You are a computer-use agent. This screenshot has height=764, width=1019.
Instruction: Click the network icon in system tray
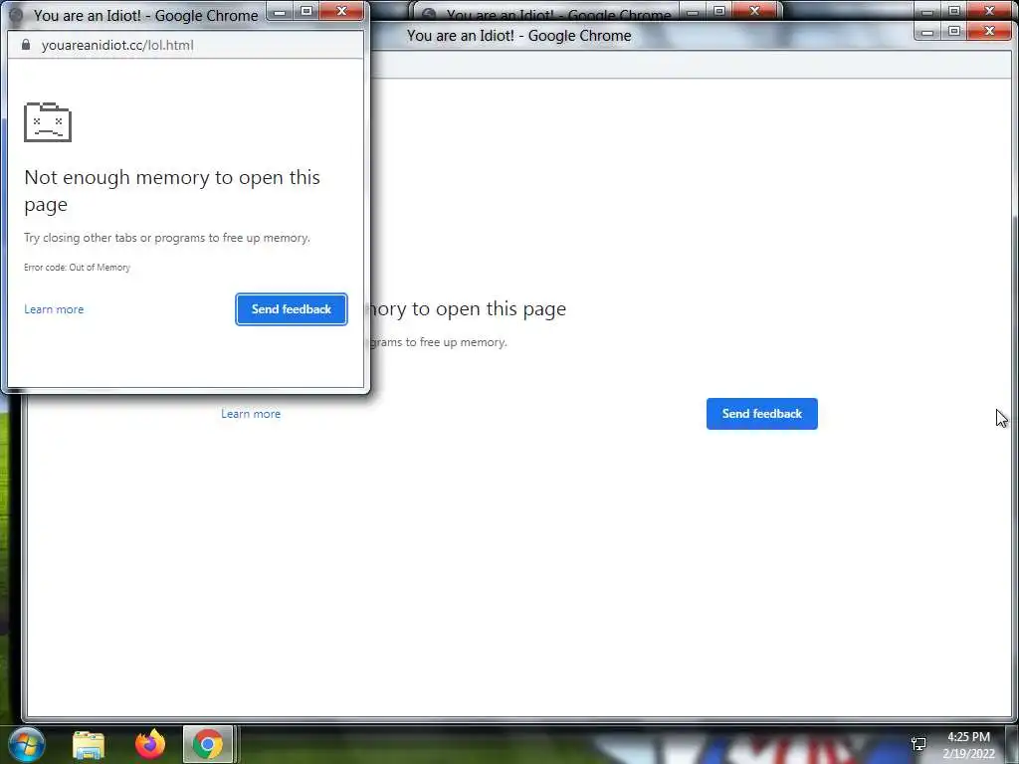coord(918,744)
